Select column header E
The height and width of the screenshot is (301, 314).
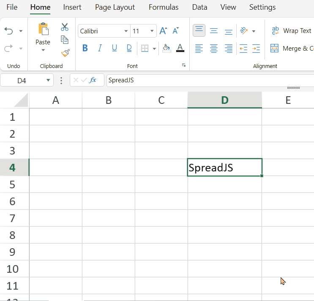pos(288,100)
